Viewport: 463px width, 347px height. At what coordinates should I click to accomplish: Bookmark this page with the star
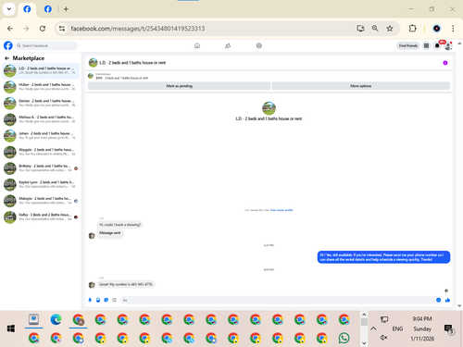(390, 29)
